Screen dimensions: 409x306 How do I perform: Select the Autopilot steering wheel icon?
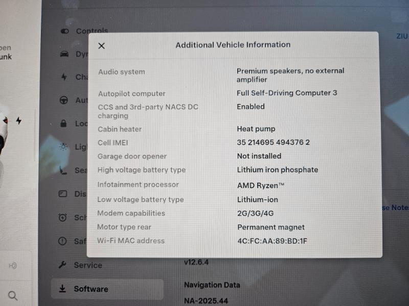(x=64, y=100)
